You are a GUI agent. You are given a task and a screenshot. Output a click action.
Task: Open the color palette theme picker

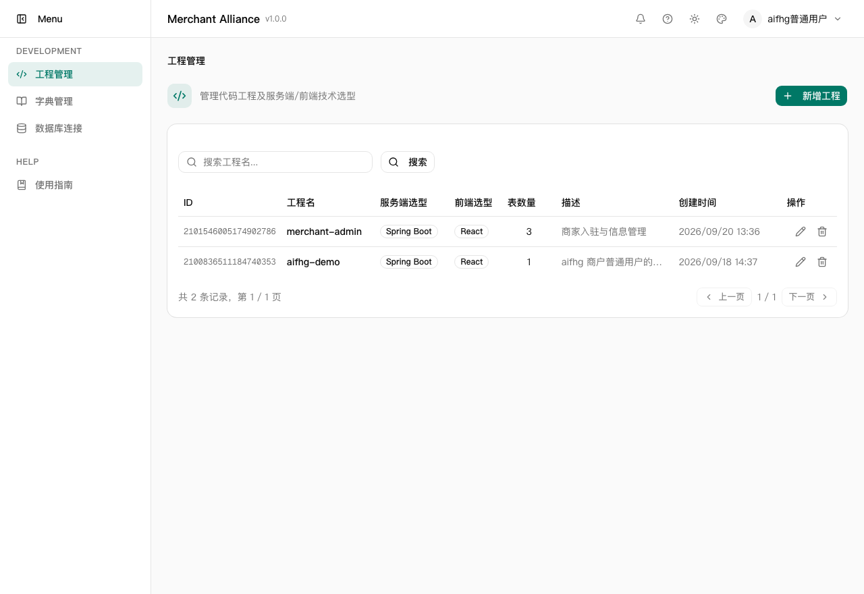[722, 19]
